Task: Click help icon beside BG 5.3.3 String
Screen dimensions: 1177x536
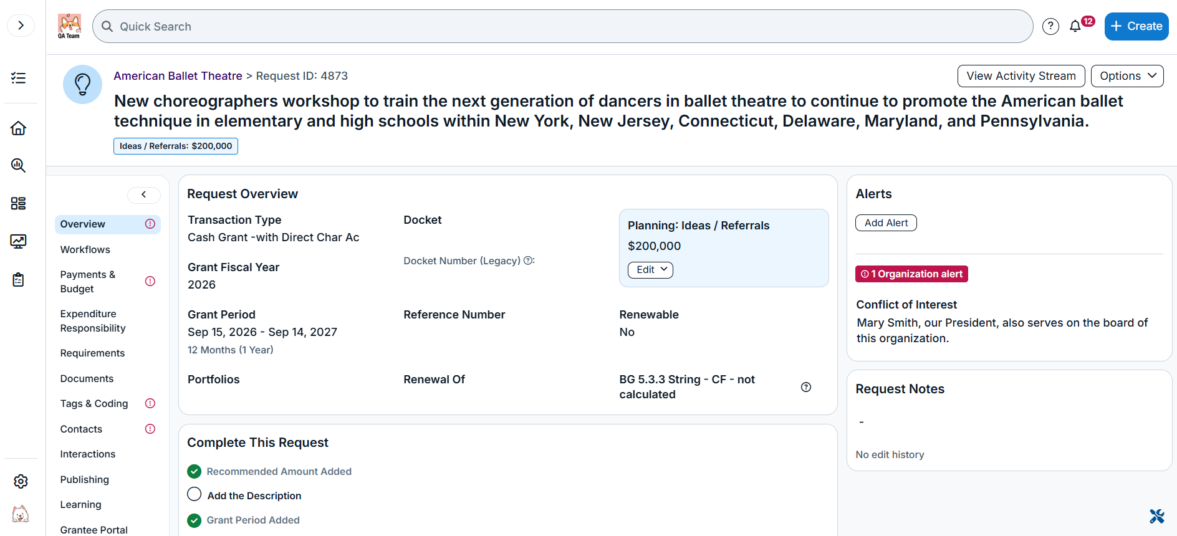Action: coord(806,387)
